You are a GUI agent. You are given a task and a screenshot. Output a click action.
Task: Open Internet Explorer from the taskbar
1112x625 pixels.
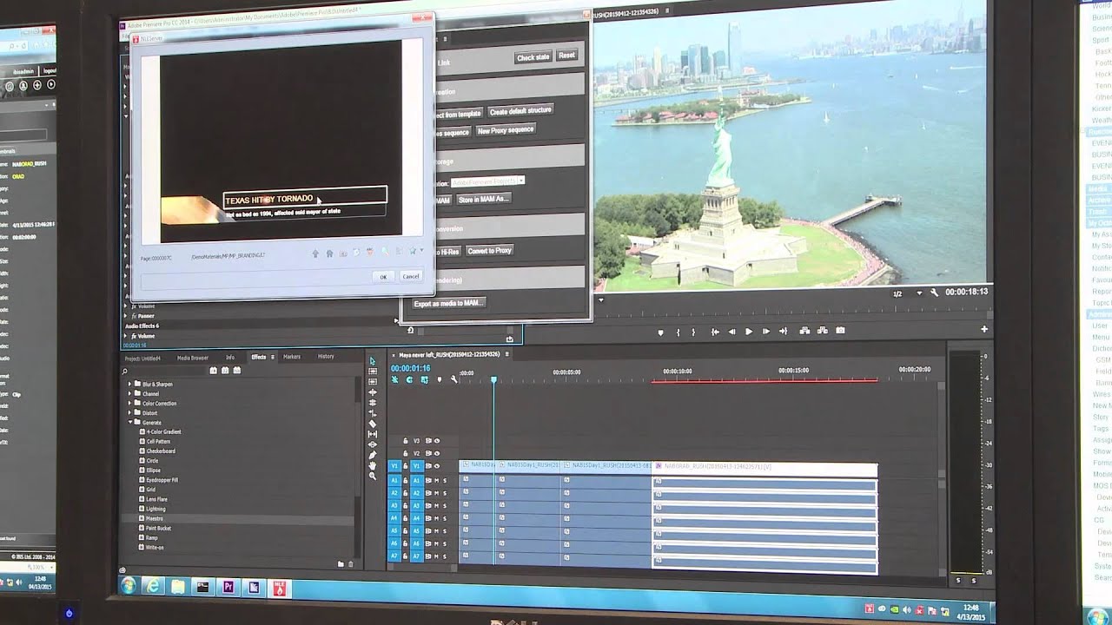pyautogui.click(x=153, y=587)
